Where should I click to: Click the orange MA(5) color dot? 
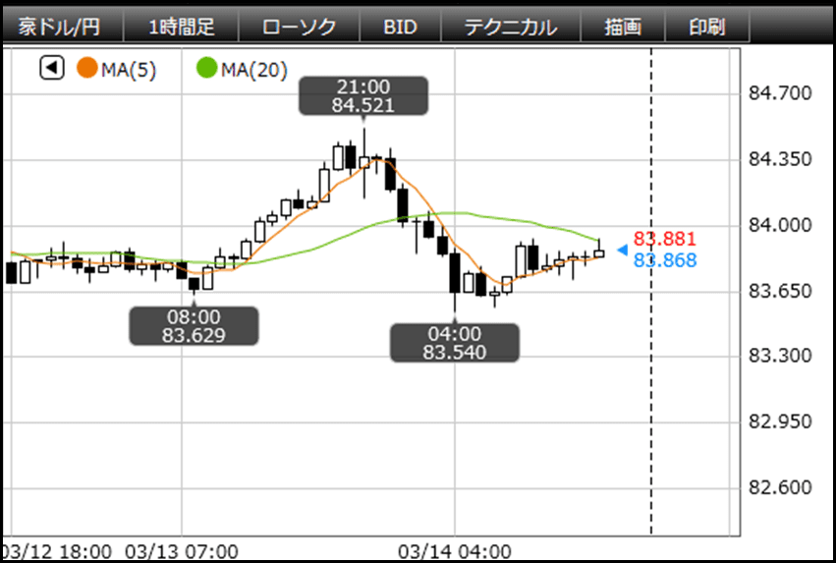(86, 68)
